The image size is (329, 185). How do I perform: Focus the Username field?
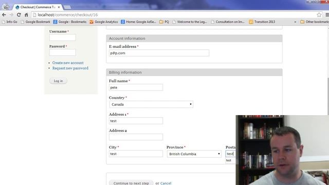point(63,38)
